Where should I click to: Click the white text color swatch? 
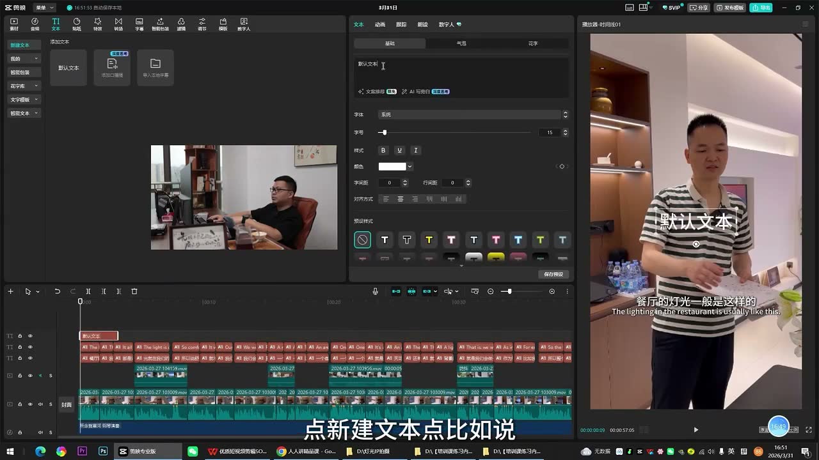[392, 167]
